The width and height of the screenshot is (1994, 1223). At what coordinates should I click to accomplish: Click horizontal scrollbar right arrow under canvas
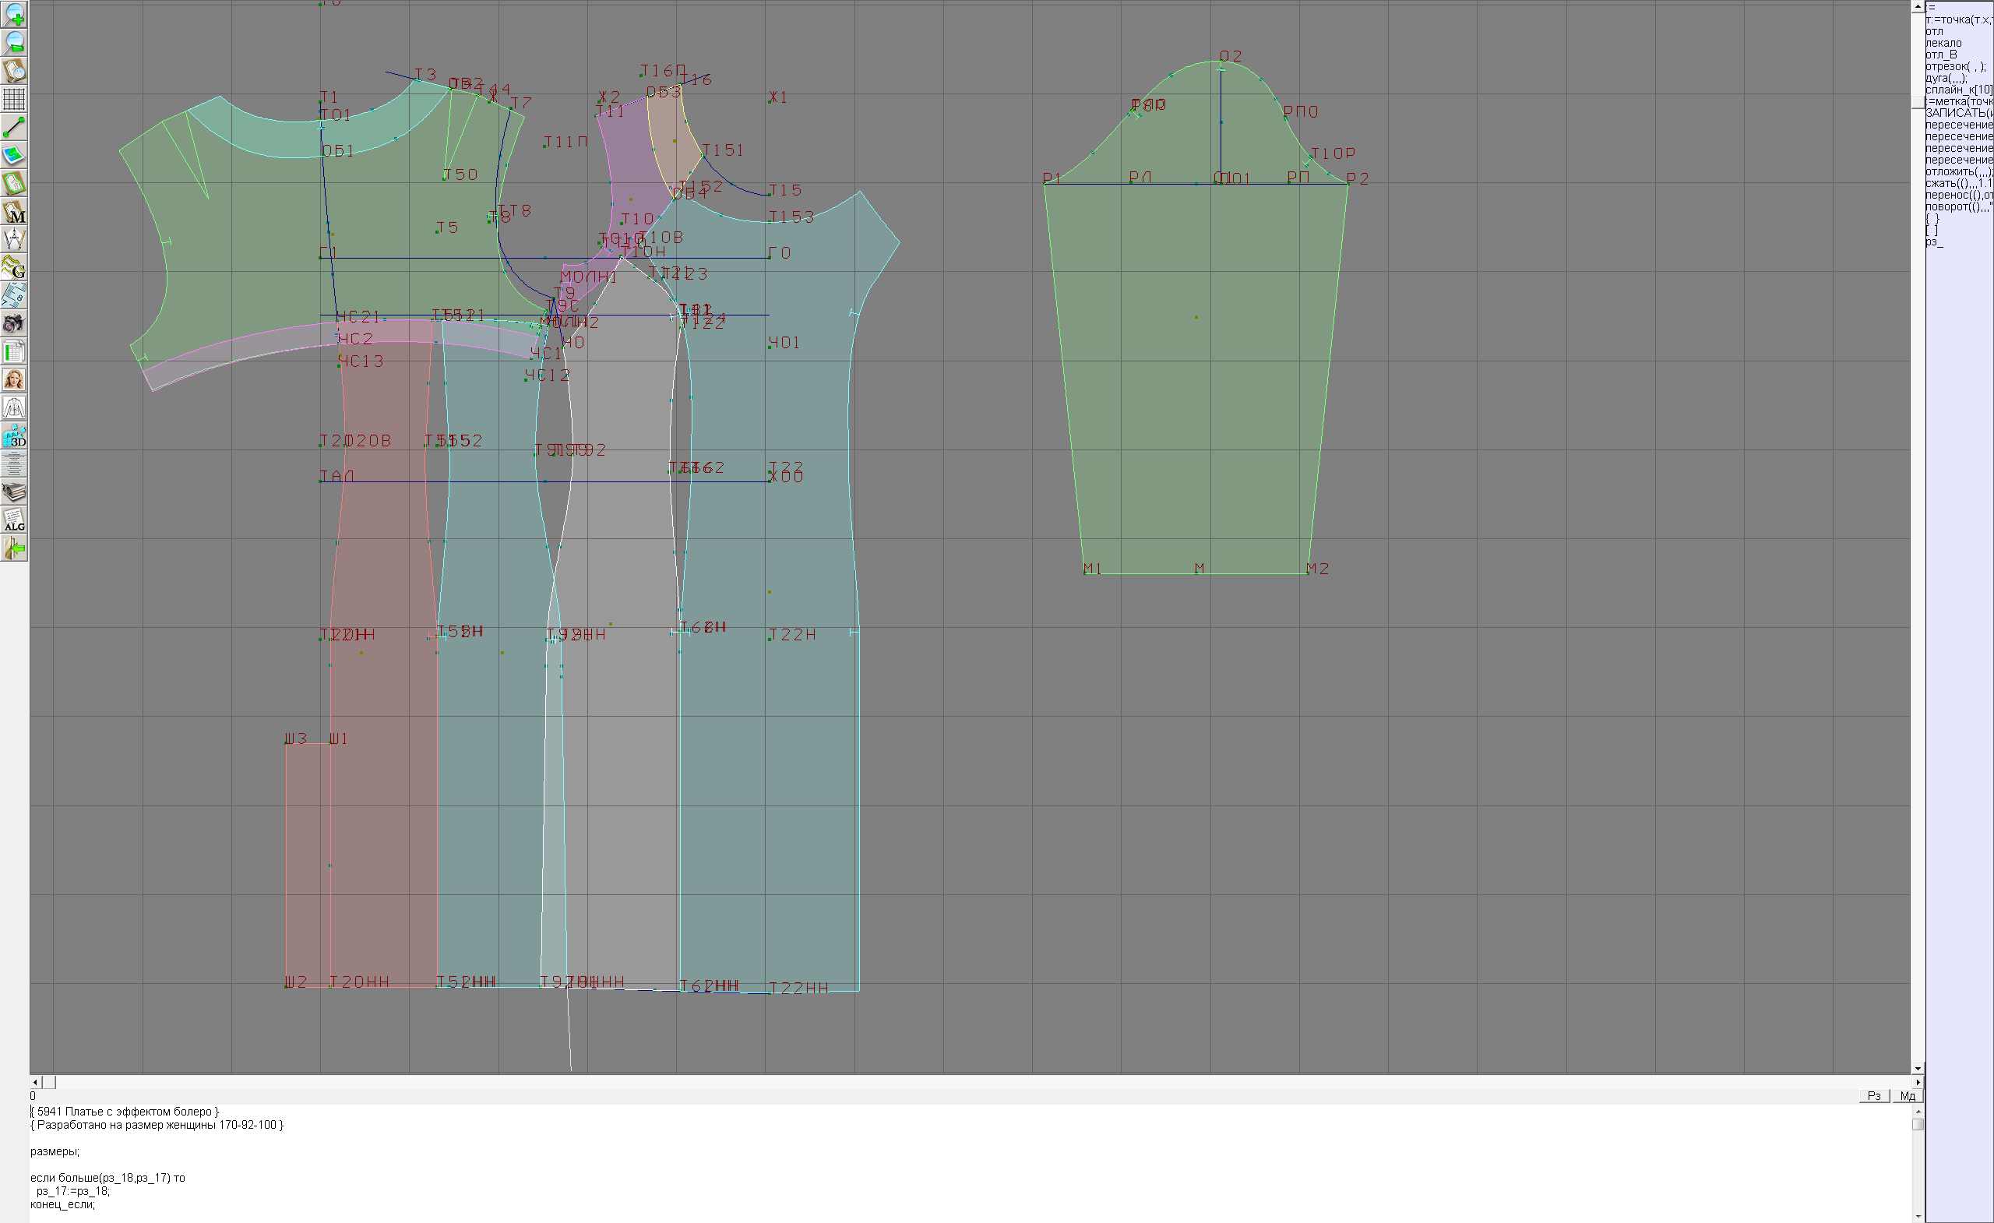(x=1917, y=1082)
